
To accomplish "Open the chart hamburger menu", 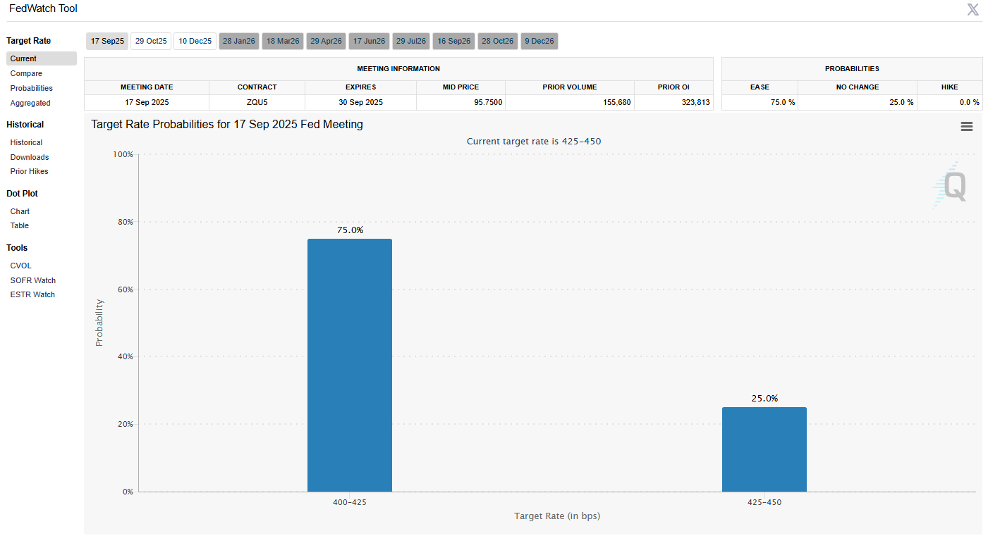I will coord(966,126).
